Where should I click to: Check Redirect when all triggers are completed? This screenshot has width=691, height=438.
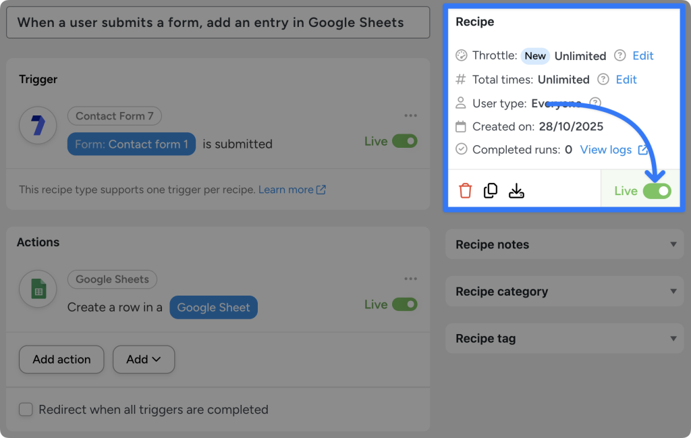point(25,409)
